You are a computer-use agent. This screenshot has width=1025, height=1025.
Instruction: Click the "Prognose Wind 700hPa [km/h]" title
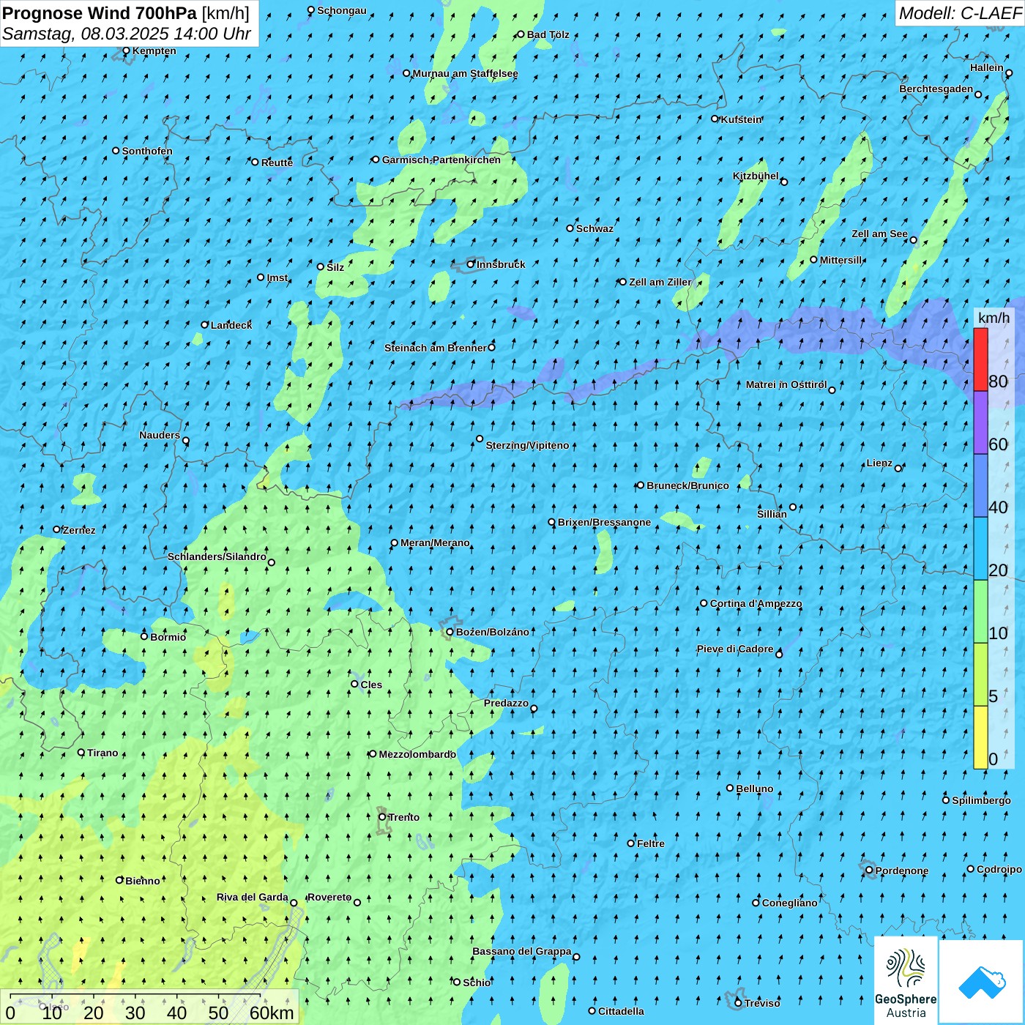(x=126, y=12)
